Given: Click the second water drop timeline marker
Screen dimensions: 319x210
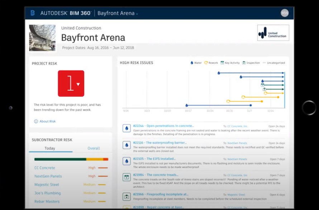Looking at the screenshot, I should (241, 77).
